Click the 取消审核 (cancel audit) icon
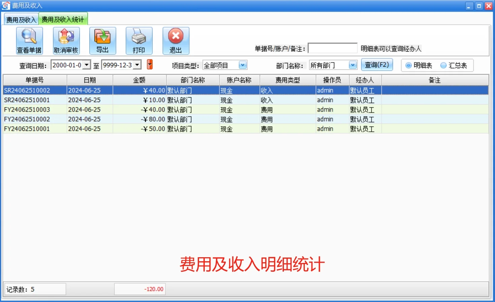 [66, 40]
